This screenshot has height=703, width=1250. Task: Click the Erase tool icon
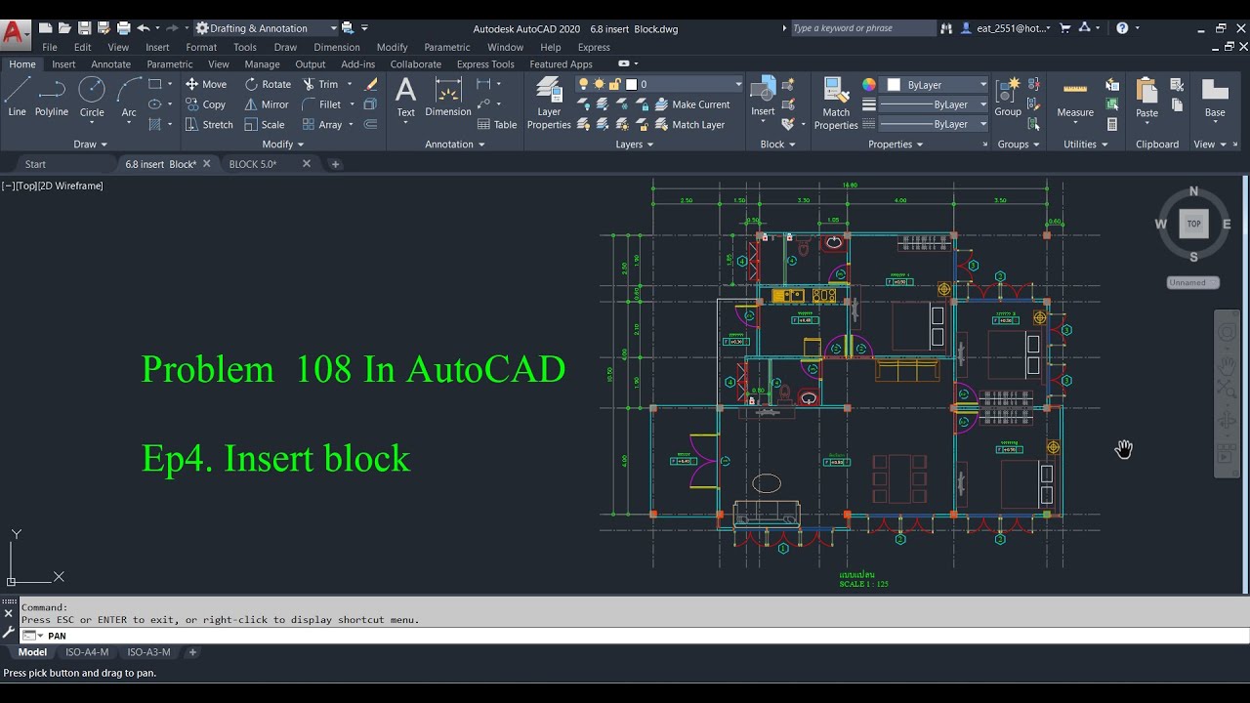point(370,84)
